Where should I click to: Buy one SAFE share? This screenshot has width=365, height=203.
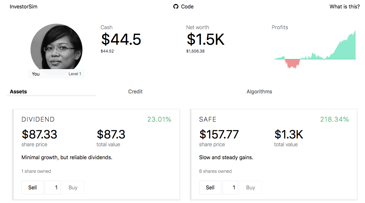pos(250,187)
